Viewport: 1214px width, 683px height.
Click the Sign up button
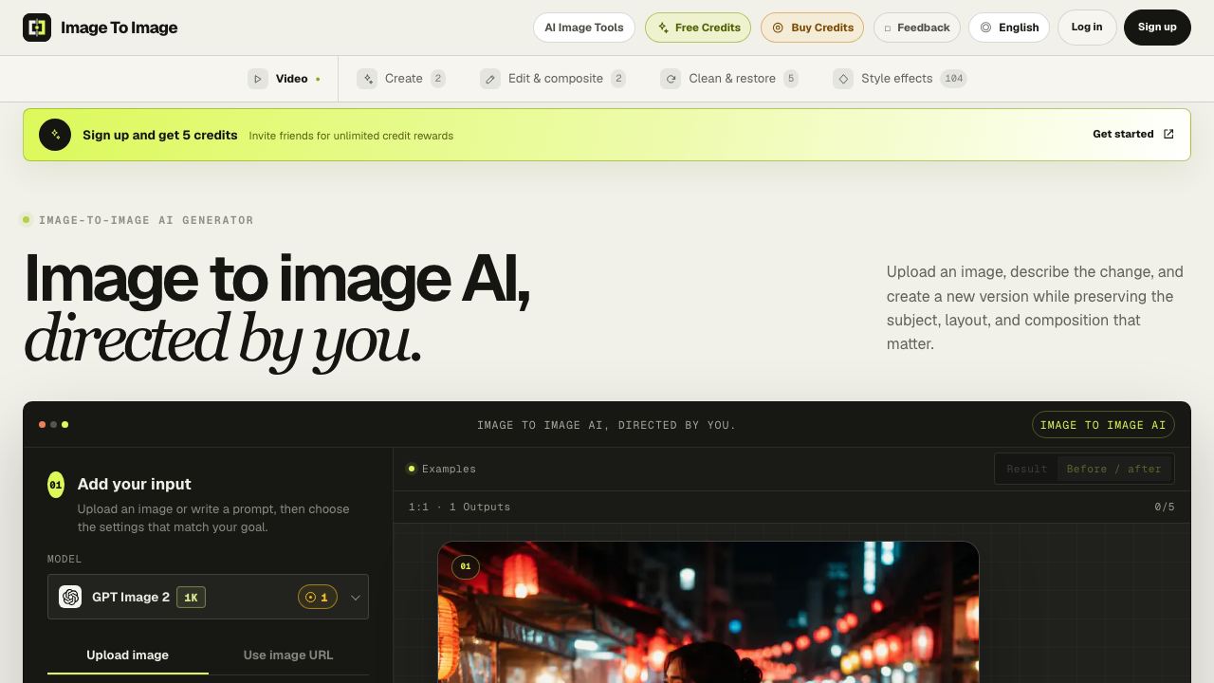pos(1157,28)
